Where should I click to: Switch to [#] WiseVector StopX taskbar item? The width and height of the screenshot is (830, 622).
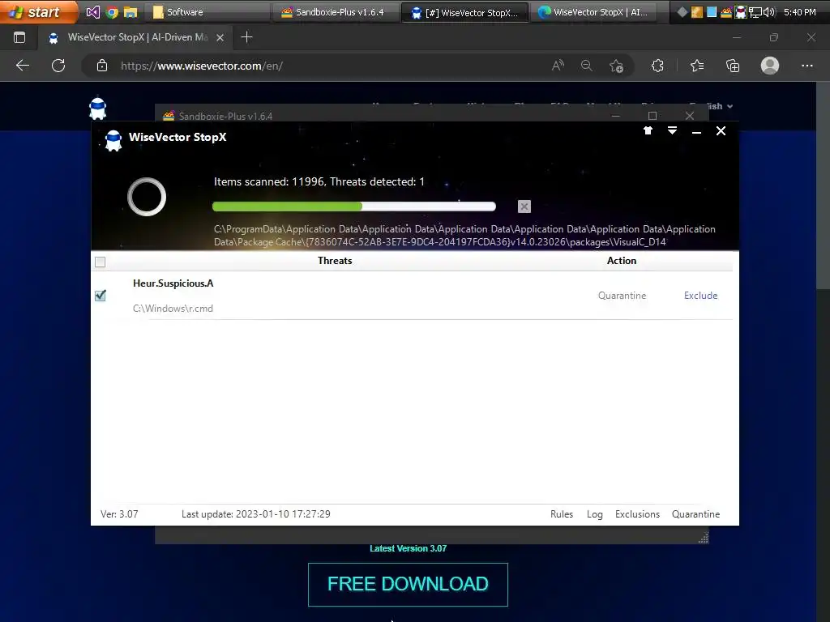click(465, 12)
